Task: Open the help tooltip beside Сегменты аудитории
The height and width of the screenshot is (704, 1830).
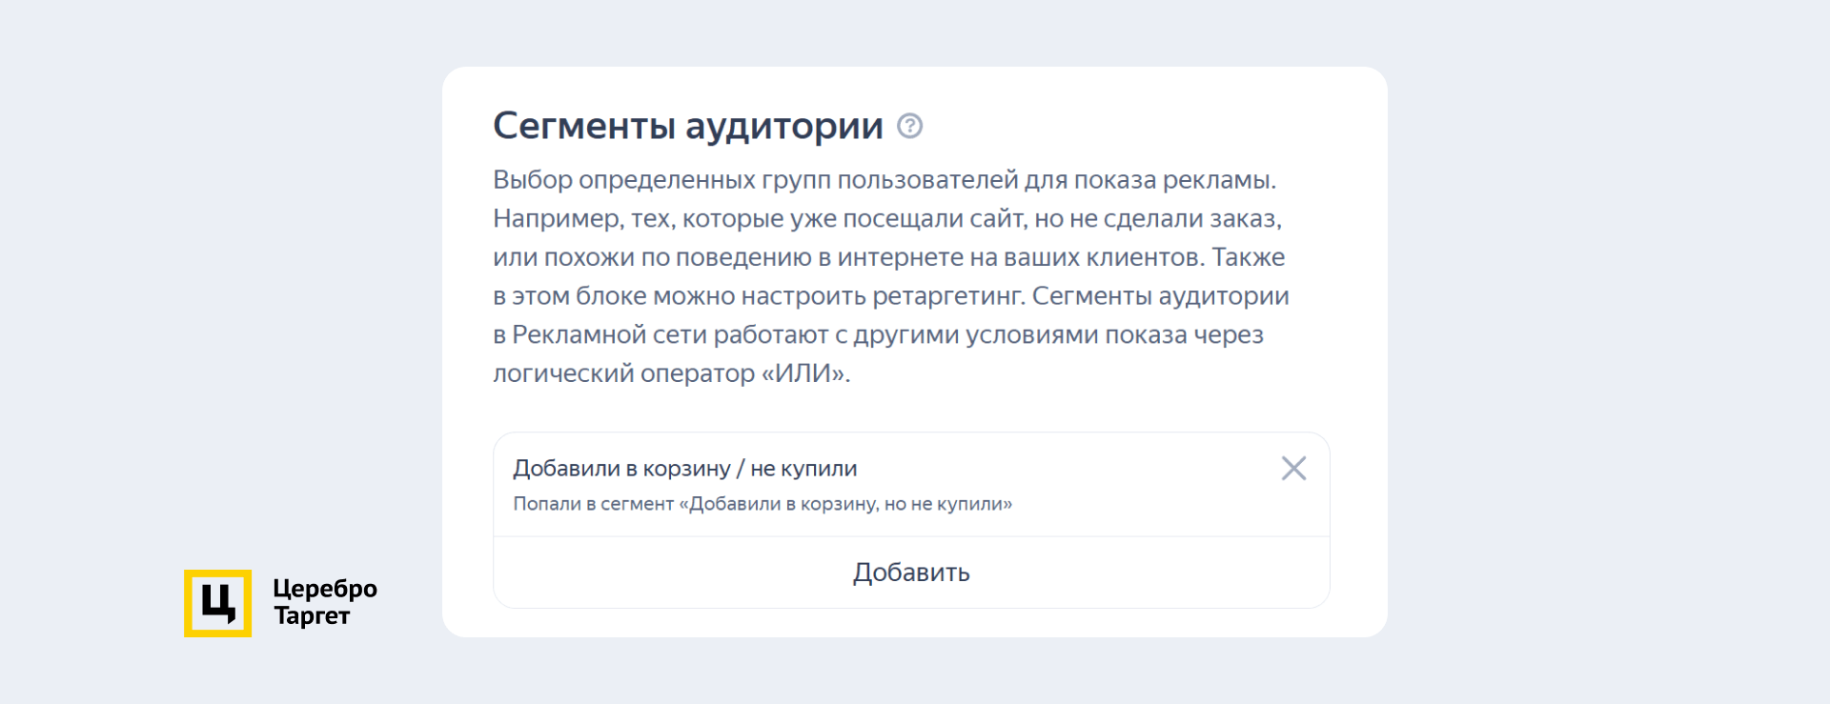Action: [910, 126]
